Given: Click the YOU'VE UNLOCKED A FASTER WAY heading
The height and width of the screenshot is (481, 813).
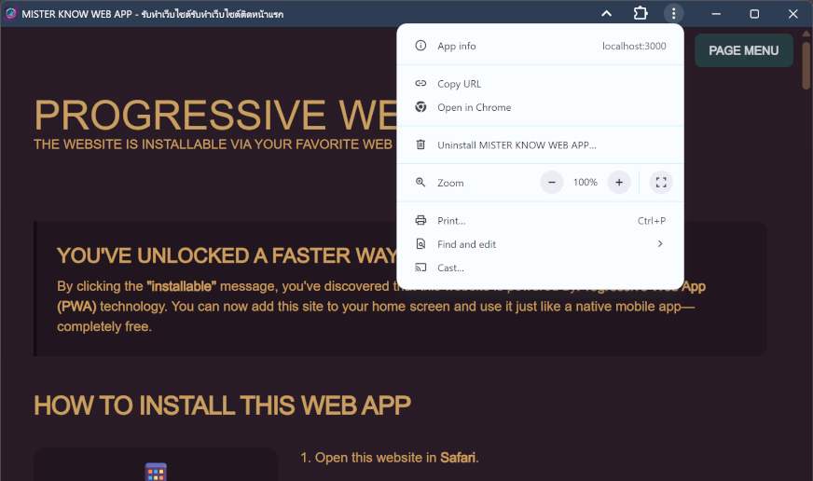Looking at the screenshot, I should click(227, 255).
